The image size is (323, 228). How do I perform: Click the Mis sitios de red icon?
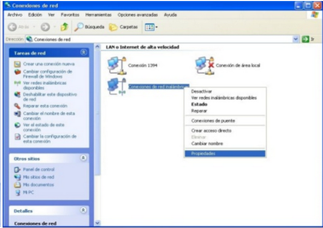17,177
